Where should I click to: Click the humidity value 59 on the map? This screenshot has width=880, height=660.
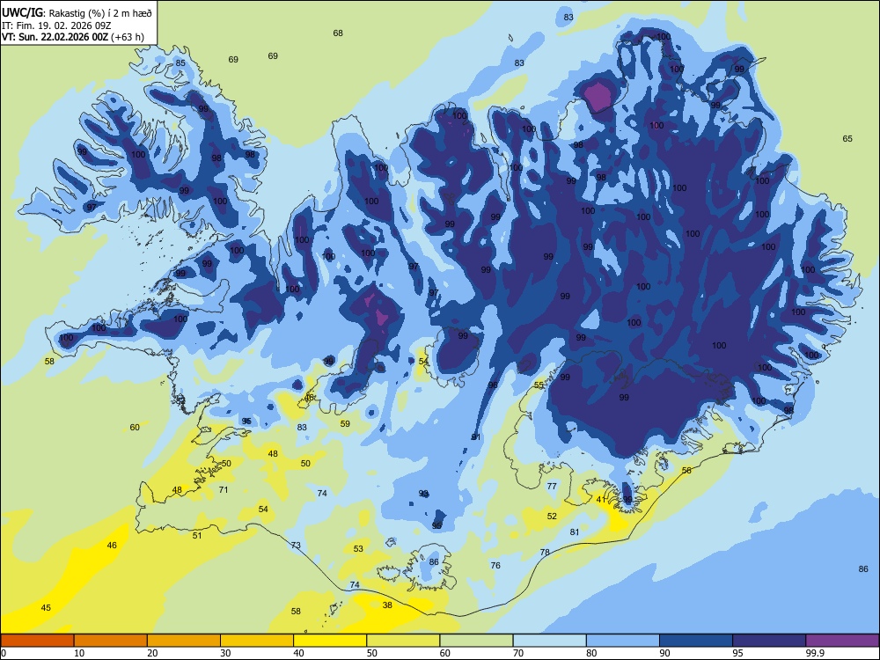[x=345, y=424]
